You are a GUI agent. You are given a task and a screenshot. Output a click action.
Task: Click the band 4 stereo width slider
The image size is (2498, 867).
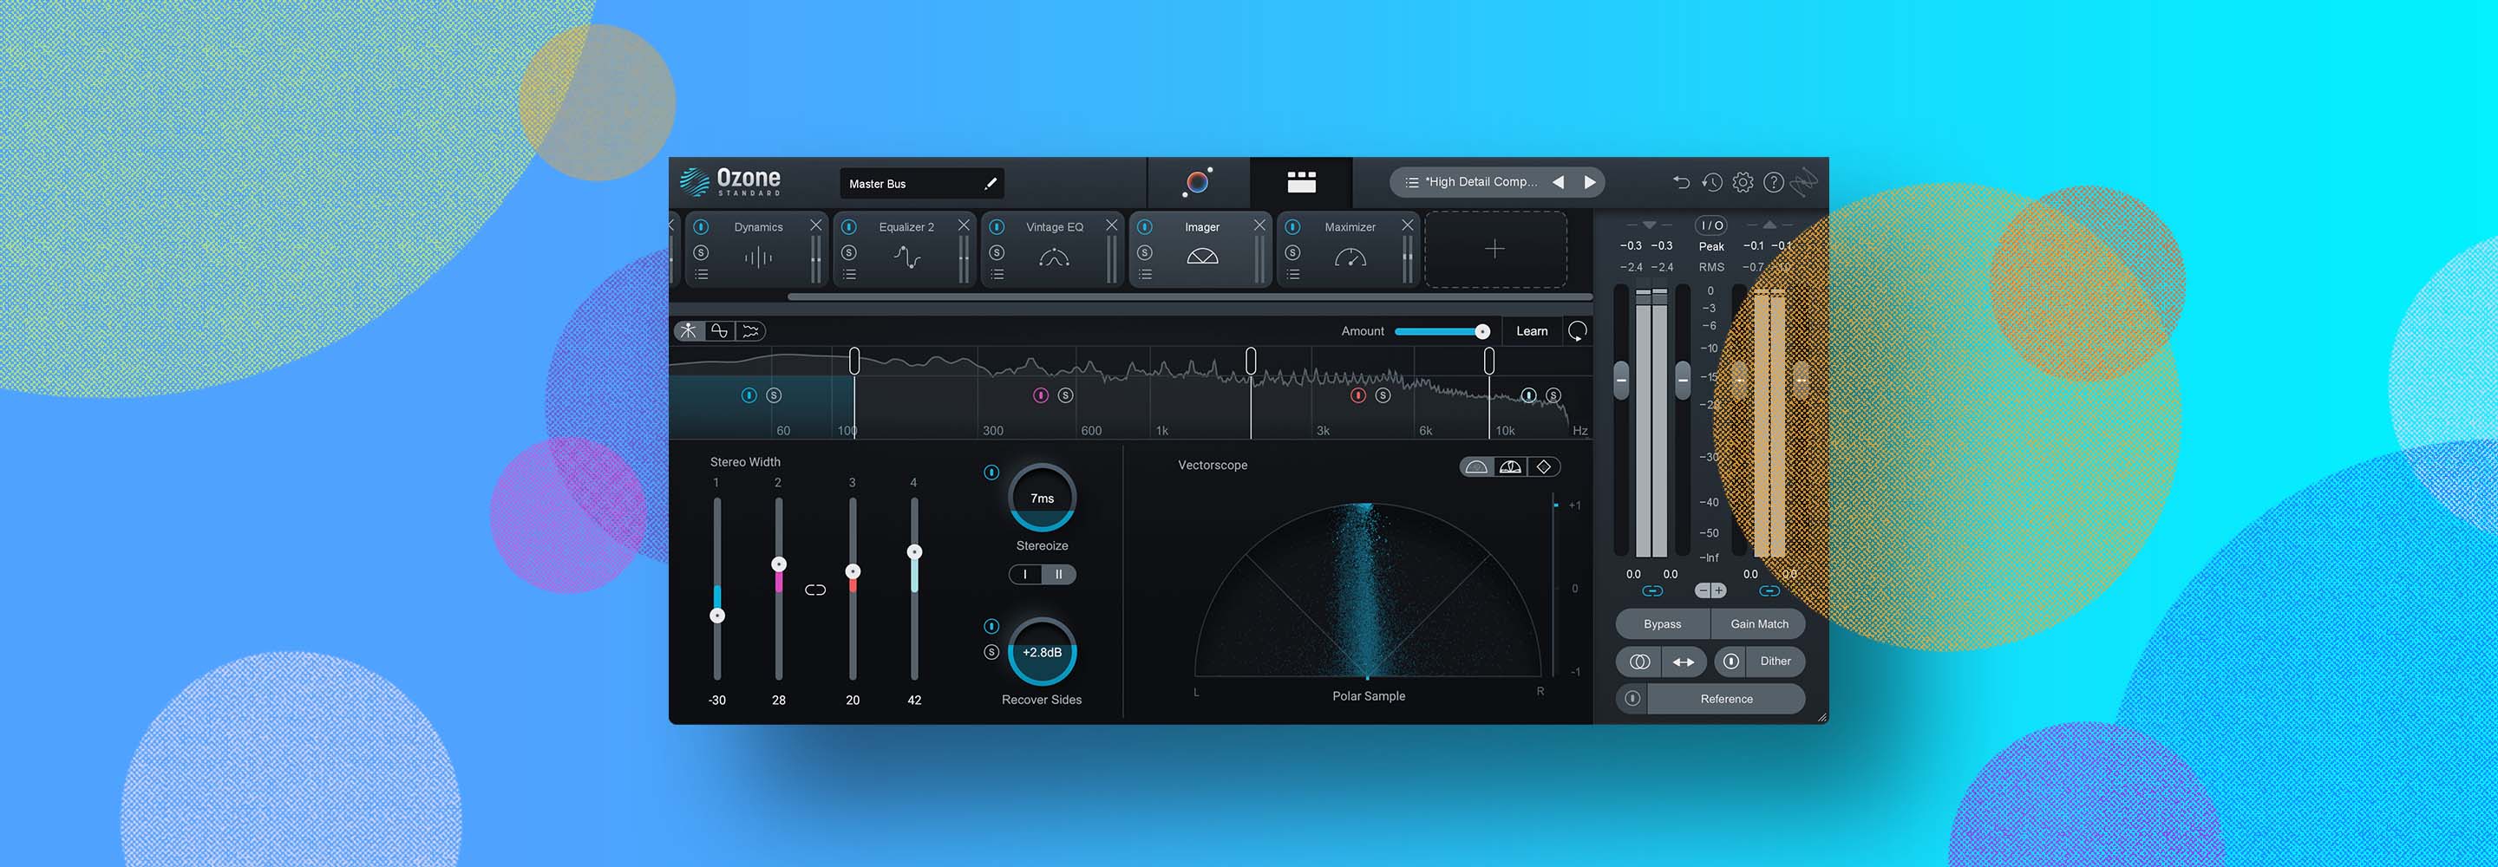click(914, 589)
